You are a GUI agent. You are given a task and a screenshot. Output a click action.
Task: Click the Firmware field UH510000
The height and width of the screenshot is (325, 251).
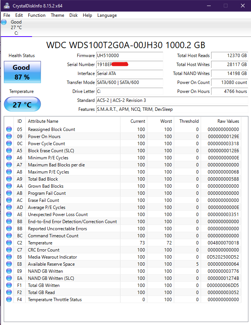tap(130, 56)
